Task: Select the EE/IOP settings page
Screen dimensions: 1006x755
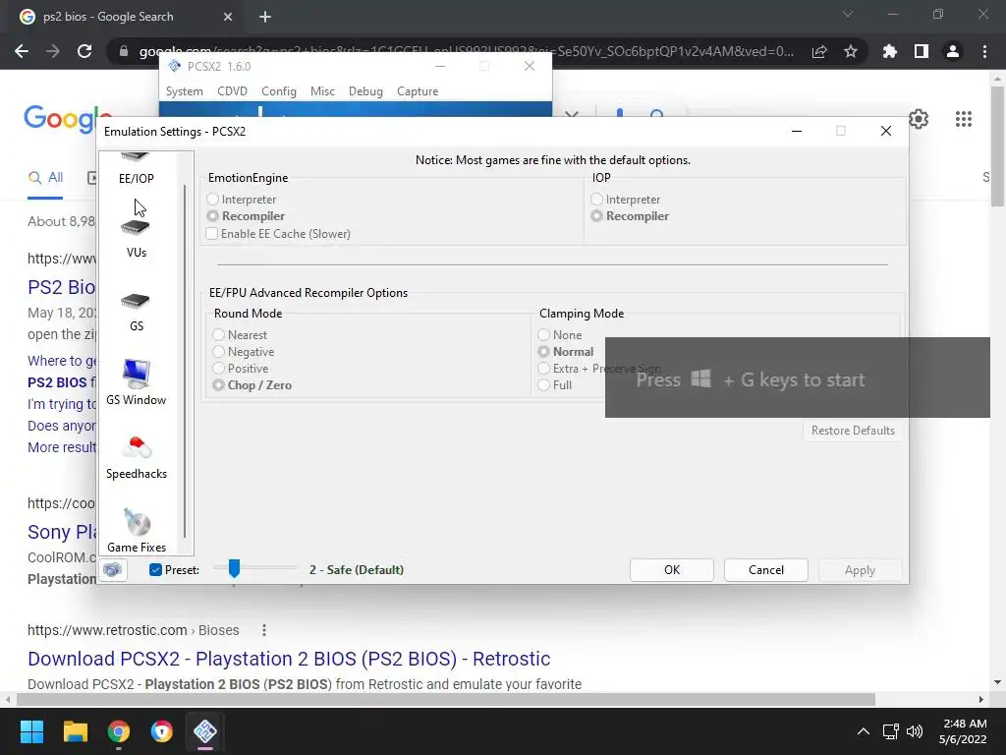Action: click(x=136, y=169)
